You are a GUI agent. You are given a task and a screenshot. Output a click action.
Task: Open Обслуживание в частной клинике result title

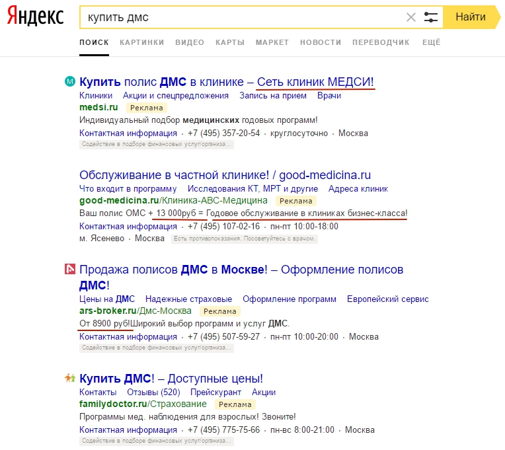(x=225, y=175)
